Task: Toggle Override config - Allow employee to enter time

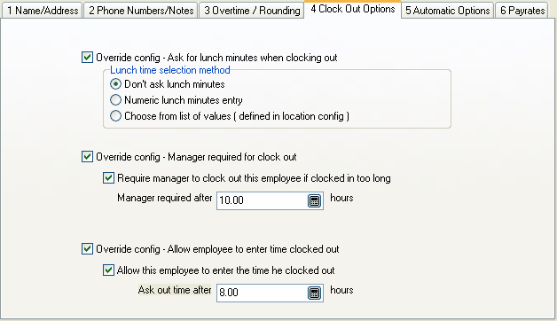Action: click(87, 249)
